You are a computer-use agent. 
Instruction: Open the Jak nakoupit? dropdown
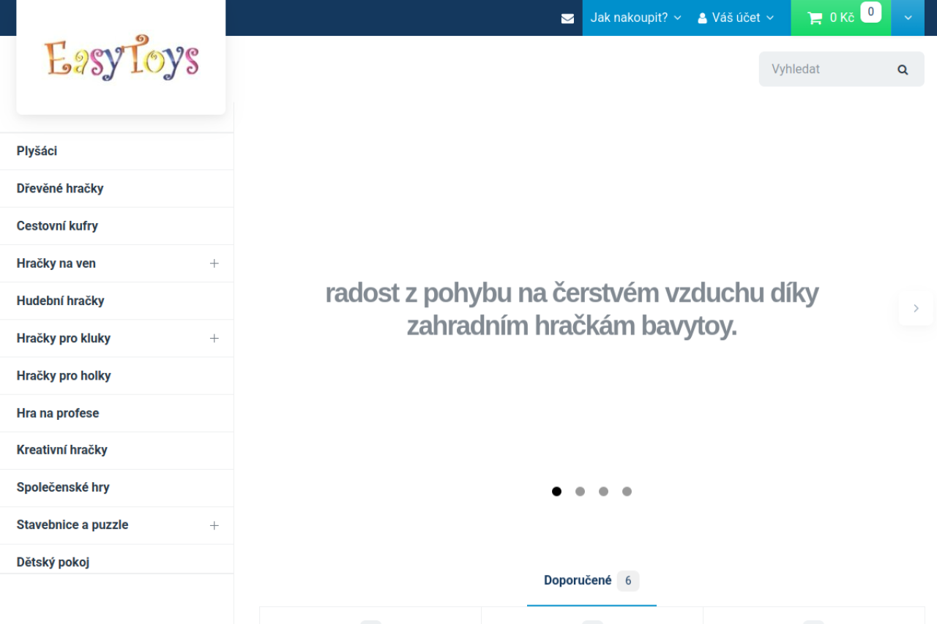point(635,18)
